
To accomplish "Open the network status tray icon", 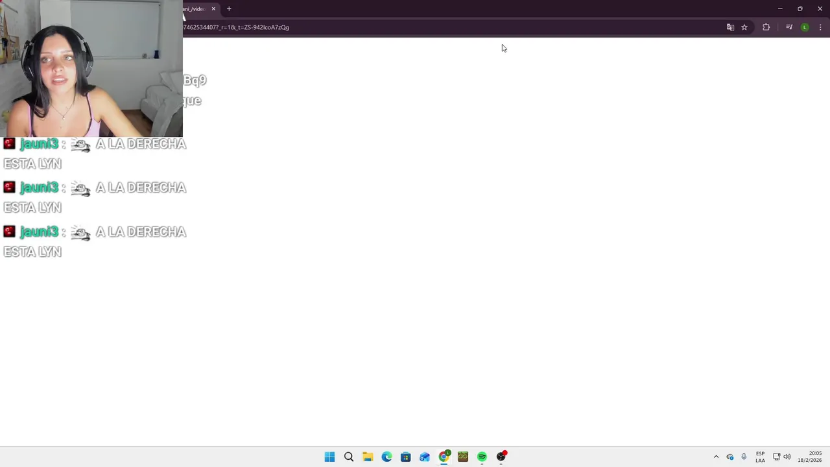I will tap(776, 457).
